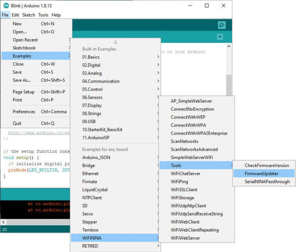This screenshot has height=252, width=296.
Task: Expand the Firmata library examples
Action: pos(115,182)
